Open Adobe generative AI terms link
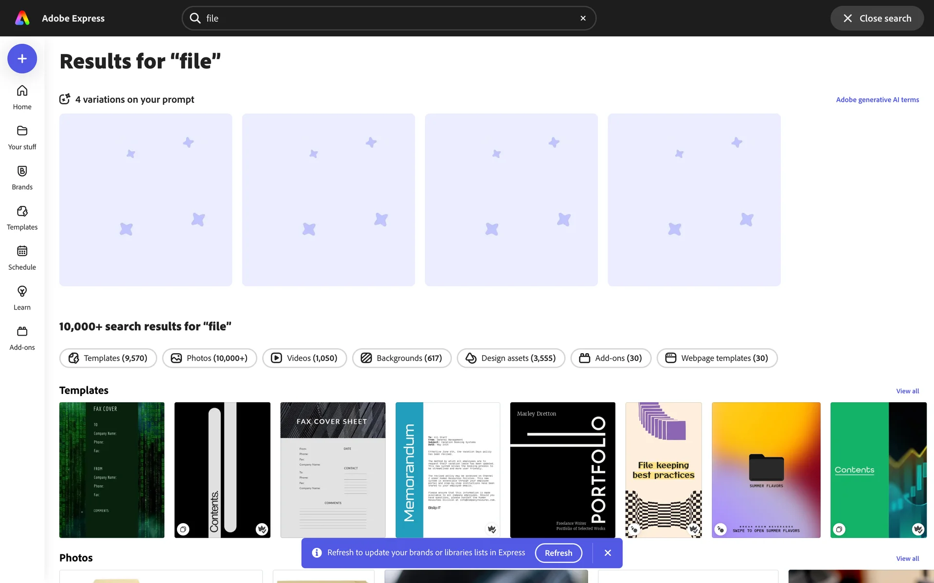Screen dimensions: 934x583 click(877, 100)
